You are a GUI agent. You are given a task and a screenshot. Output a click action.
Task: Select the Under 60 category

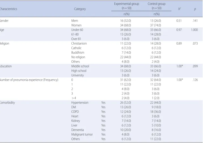pos(77,30)
